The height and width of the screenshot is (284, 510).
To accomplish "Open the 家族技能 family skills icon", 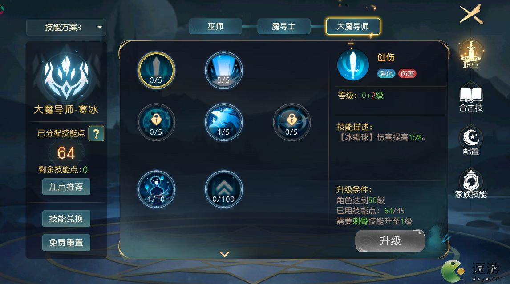I will [471, 184].
